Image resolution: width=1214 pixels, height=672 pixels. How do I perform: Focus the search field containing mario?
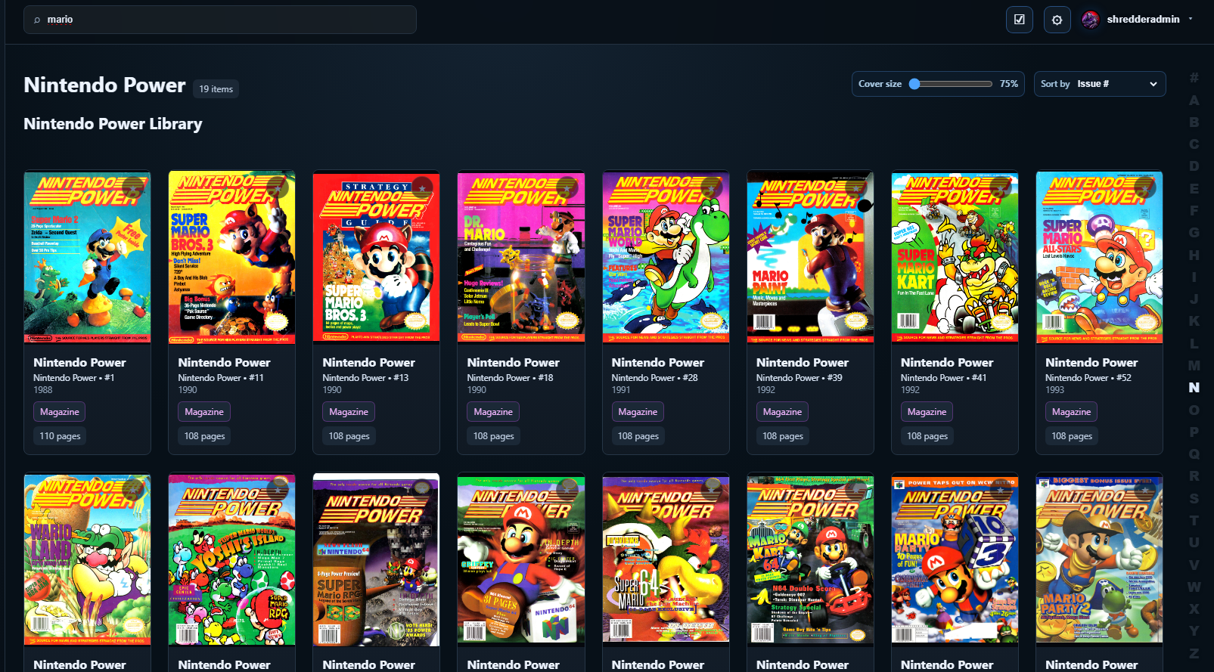[219, 20]
